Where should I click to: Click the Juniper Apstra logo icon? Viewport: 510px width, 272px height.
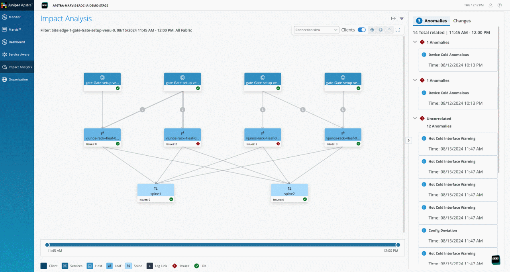click(x=4, y=5)
